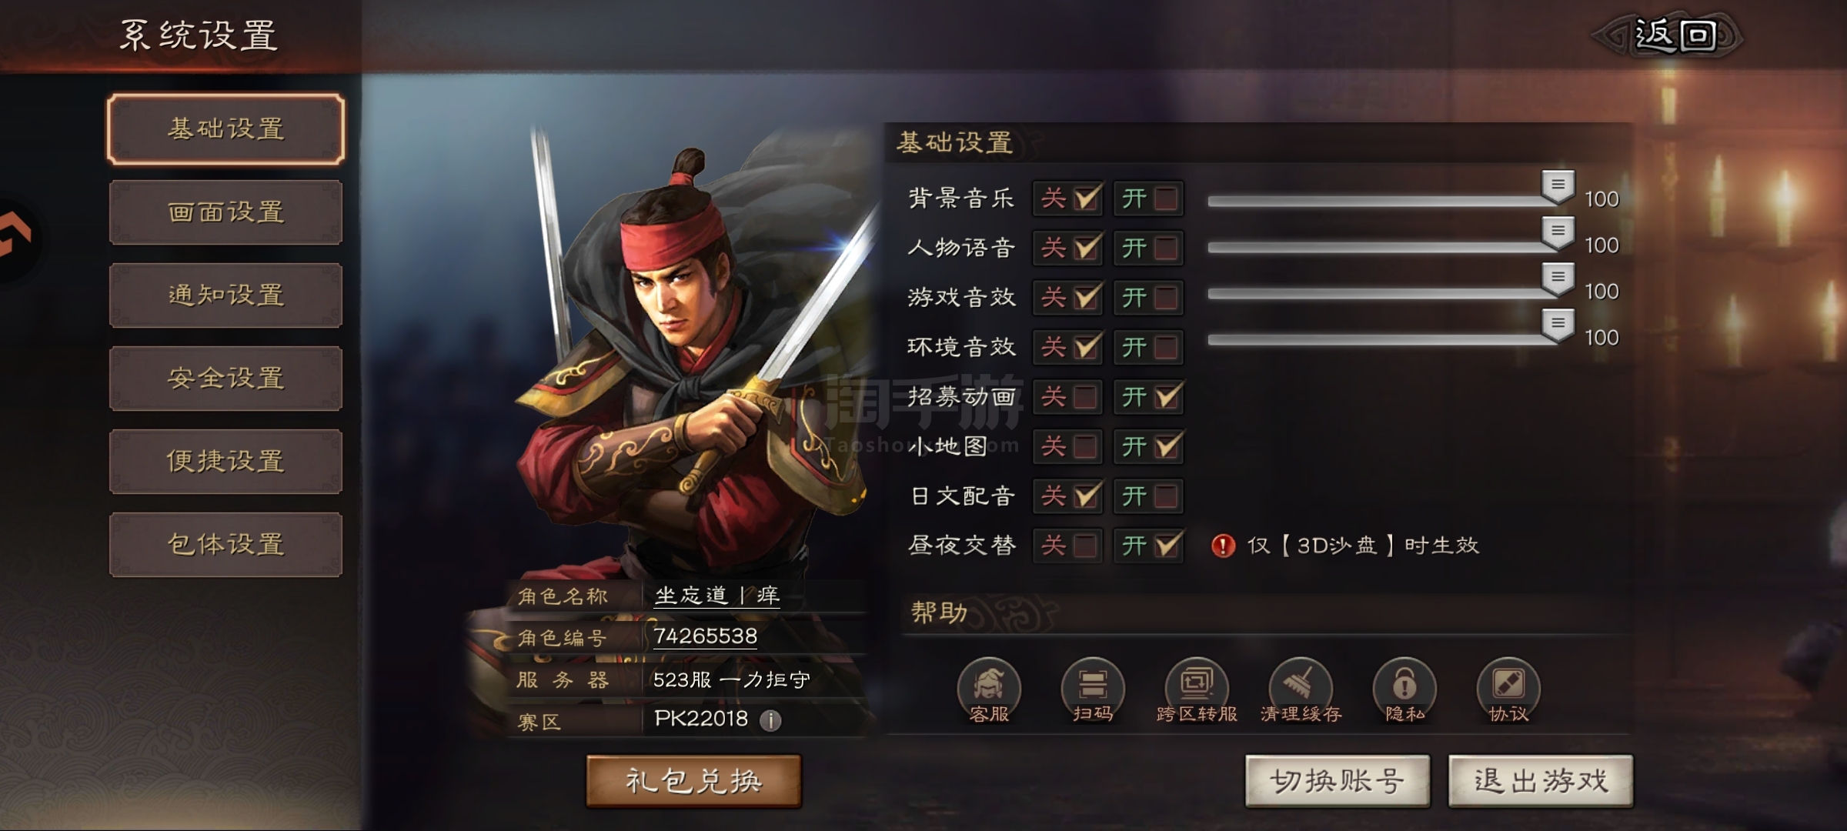Open the 安全设置 tab
The width and height of the screenshot is (1847, 831).
pyautogui.click(x=225, y=379)
